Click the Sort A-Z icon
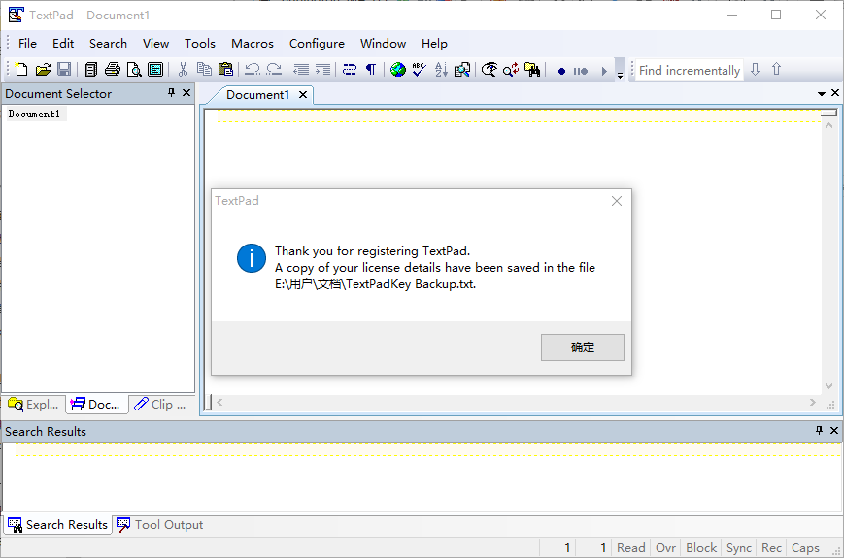 [x=441, y=70]
